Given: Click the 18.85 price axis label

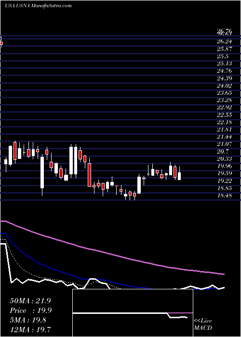Looking at the screenshot, I should pyautogui.click(x=224, y=189).
